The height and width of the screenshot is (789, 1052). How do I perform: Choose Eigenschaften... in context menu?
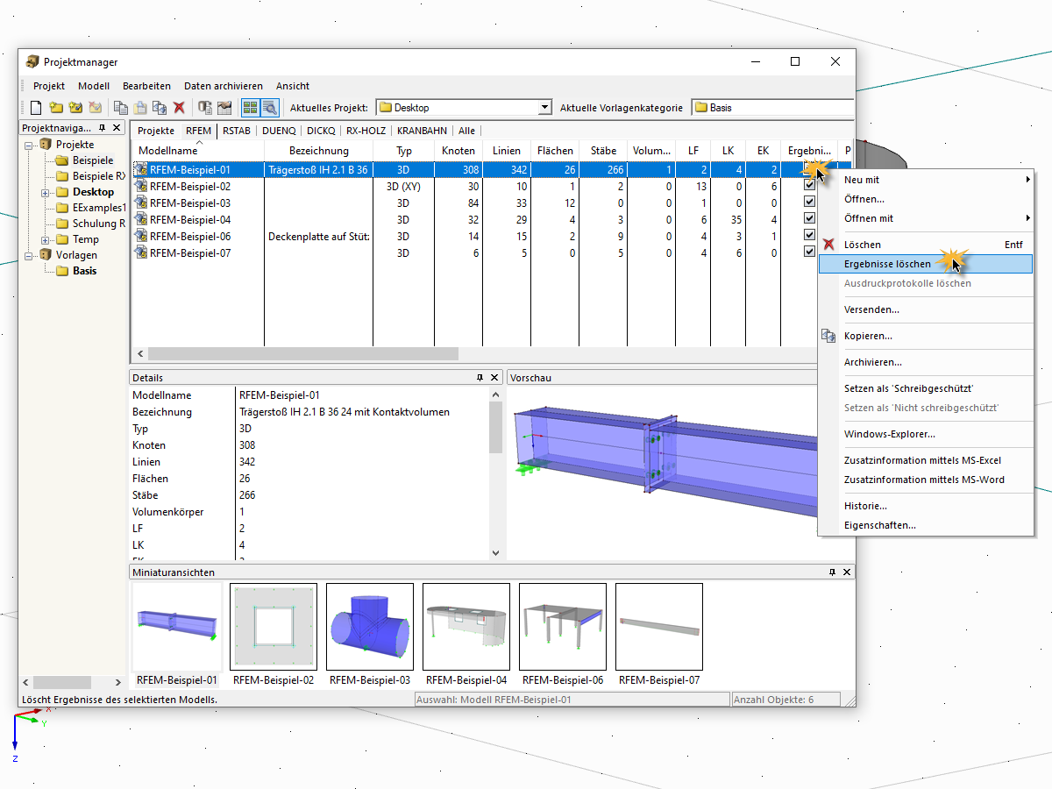click(x=925, y=525)
